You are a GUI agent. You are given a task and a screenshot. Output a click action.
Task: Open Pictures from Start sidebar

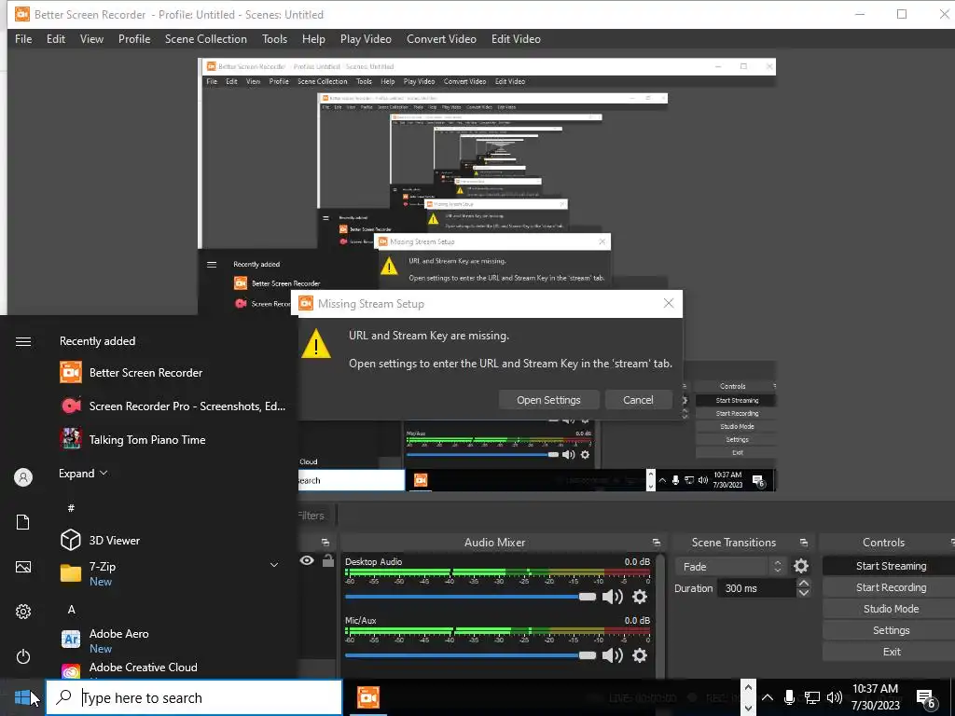(x=23, y=568)
